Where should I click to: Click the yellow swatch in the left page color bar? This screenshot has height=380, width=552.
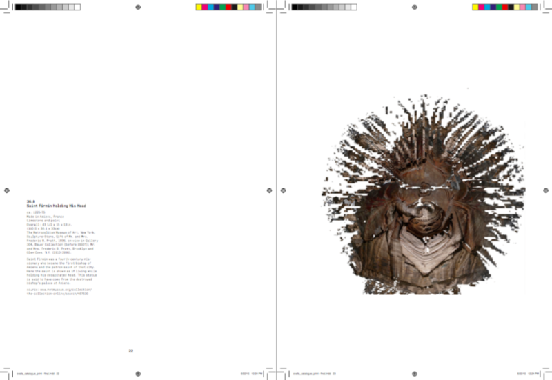point(199,7)
